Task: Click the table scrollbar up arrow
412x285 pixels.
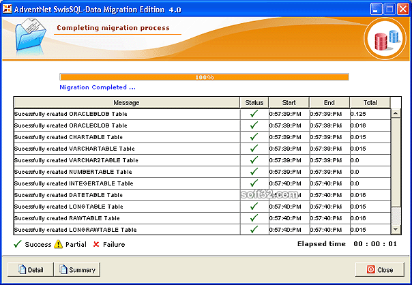Action: coord(396,113)
